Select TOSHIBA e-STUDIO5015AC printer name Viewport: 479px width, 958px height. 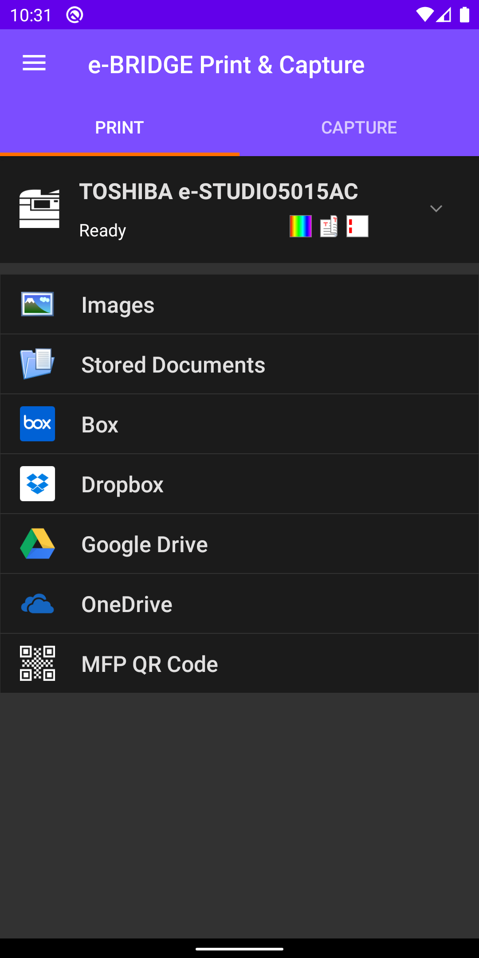click(x=219, y=192)
